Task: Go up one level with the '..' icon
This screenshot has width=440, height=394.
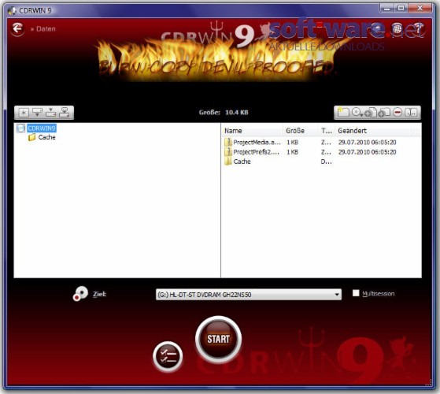Action: [x=411, y=113]
